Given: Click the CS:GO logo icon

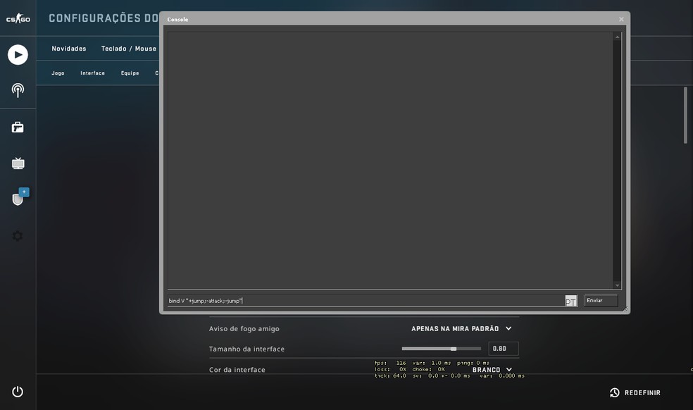Looking at the screenshot, I should (x=18, y=19).
